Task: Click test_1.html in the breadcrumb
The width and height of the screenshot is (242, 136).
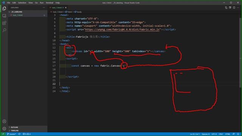Action: (58, 12)
